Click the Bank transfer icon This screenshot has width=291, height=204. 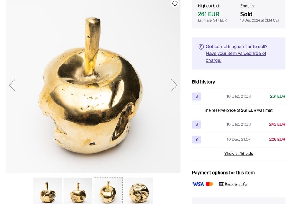(x=221, y=184)
